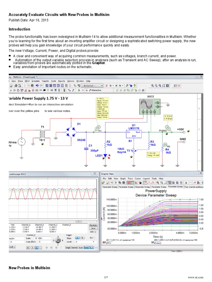212x282 pixels.
Task: Select the 0 coupling button on oscilloscope
Action: click(32, 248)
